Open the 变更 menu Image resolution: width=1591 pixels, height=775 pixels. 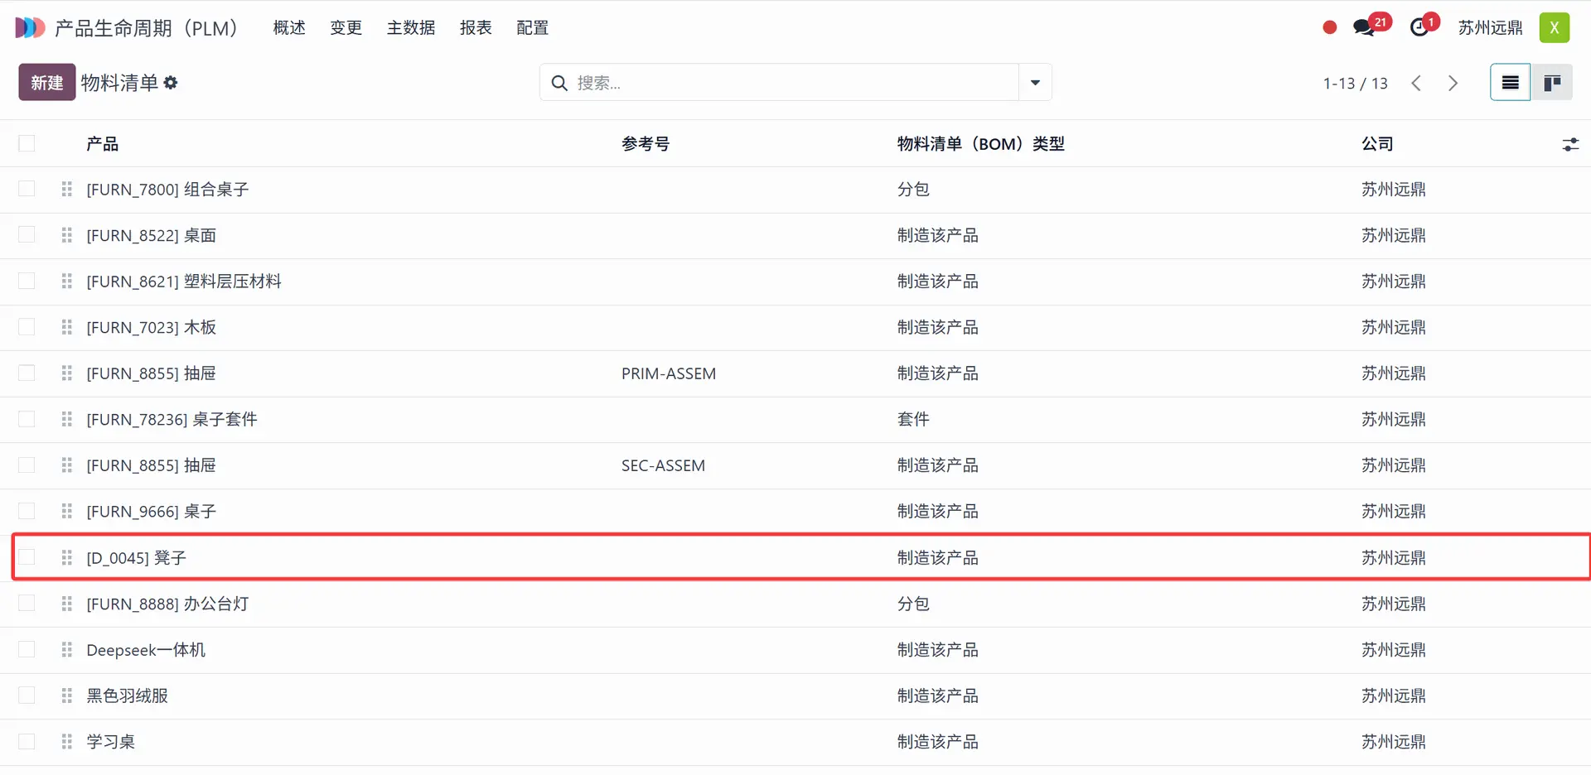(346, 27)
